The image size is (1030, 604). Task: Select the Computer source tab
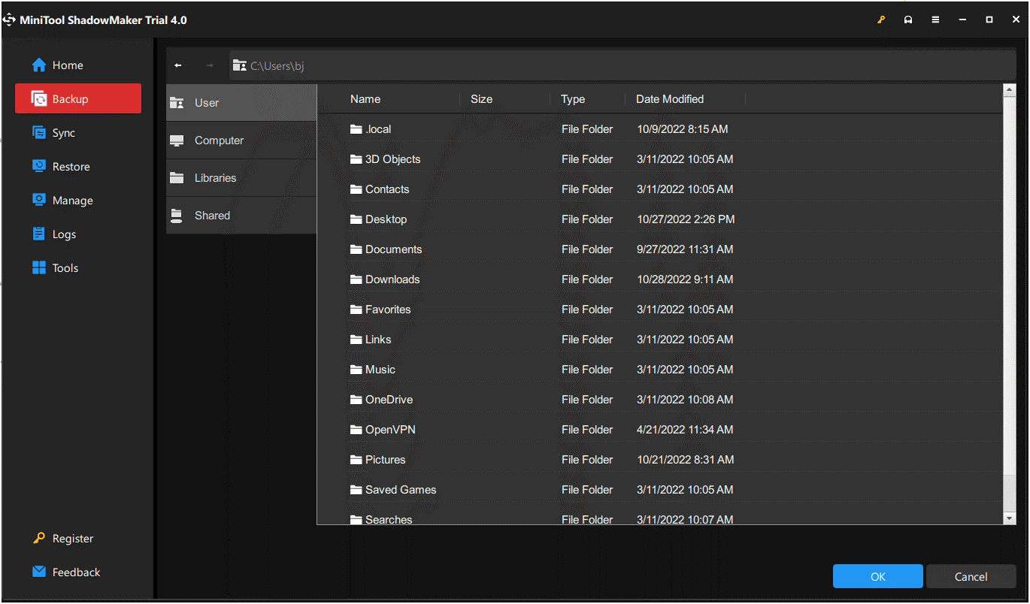click(x=241, y=140)
